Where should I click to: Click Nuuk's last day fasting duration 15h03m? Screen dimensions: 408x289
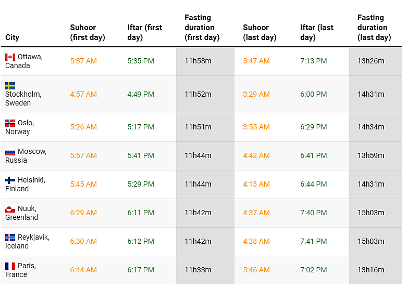point(370,213)
